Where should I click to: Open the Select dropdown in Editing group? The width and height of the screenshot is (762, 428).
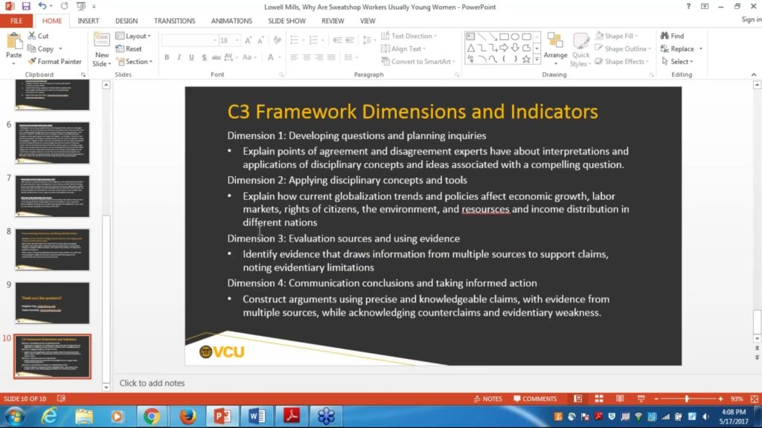(679, 62)
